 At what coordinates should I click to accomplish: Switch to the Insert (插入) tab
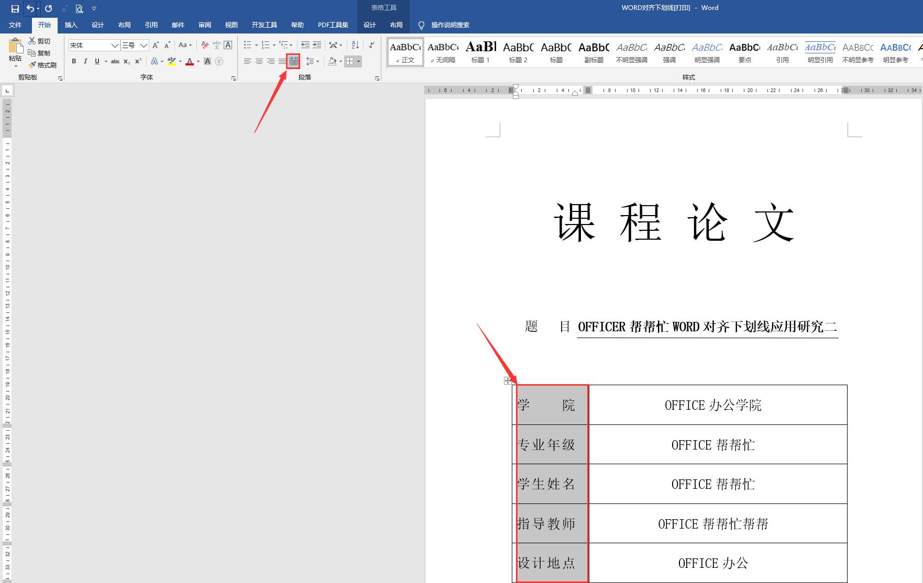click(x=71, y=25)
